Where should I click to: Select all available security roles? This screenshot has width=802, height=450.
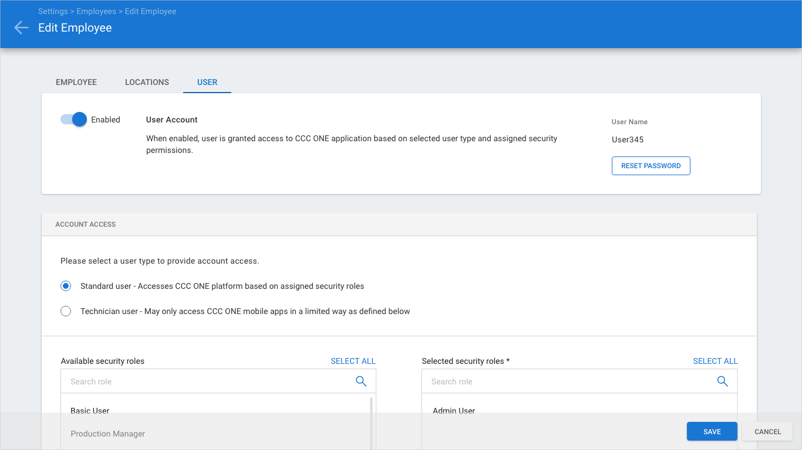(x=353, y=361)
